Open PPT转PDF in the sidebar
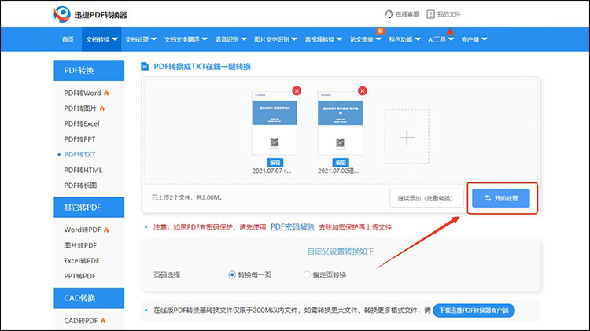The image size is (590, 331). tap(79, 276)
